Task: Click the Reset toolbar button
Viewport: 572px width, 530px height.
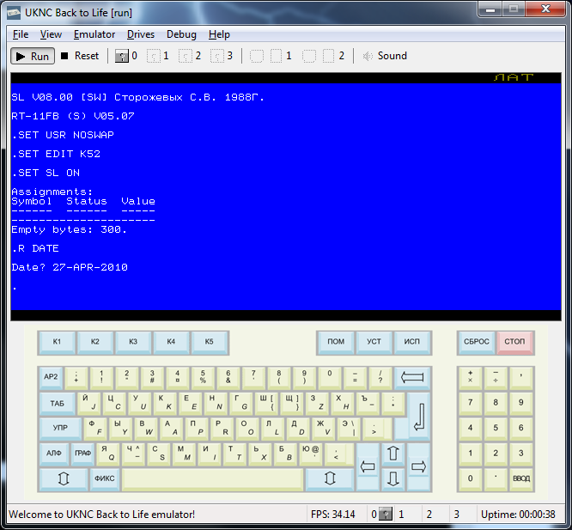Action: coord(80,56)
